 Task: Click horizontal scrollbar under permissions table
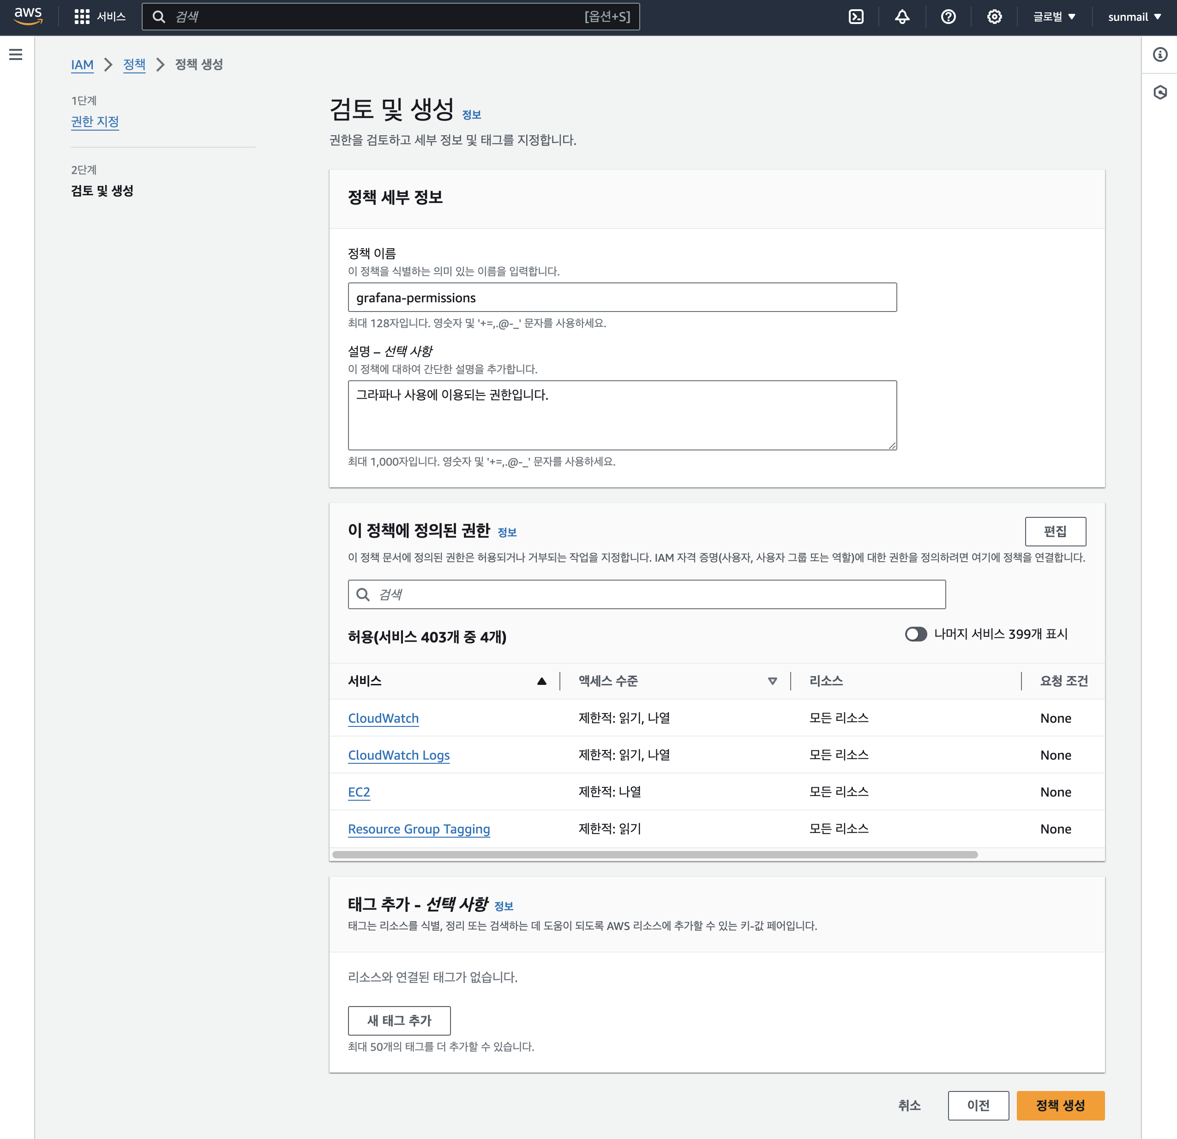tap(655, 854)
